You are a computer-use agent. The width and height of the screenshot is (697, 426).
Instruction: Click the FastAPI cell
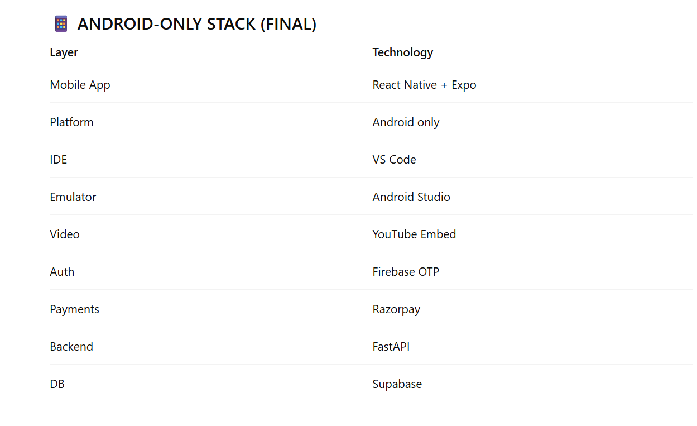click(x=391, y=347)
